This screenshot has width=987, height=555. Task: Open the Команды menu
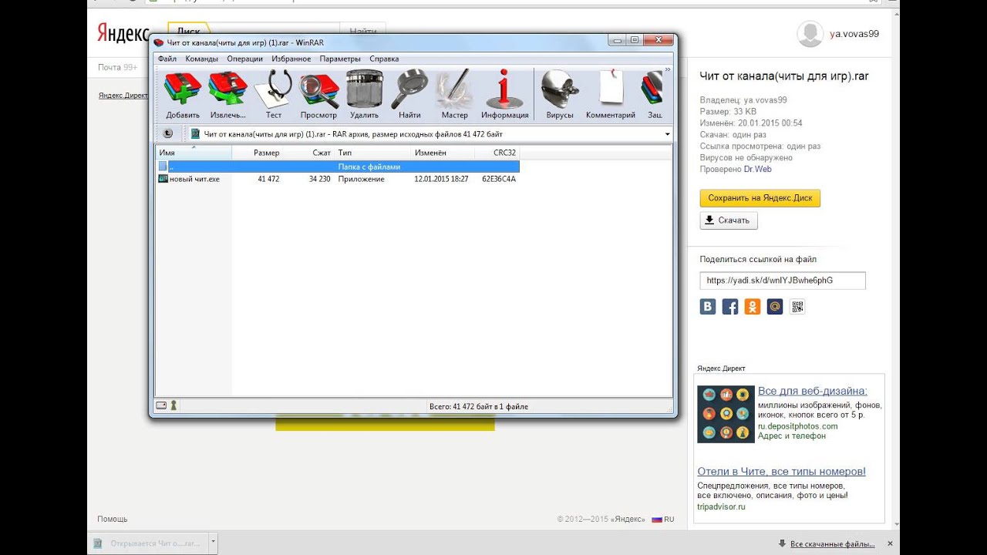[202, 59]
